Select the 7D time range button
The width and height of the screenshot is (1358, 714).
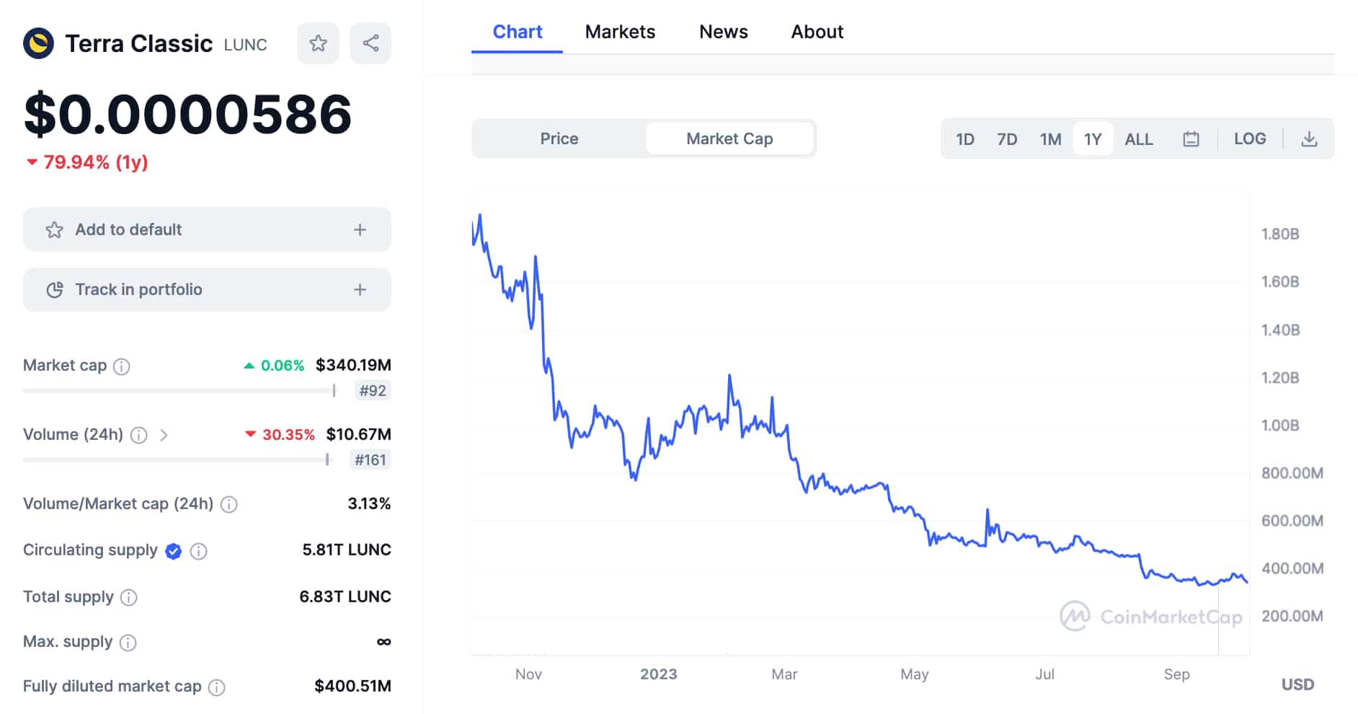pyautogui.click(x=1006, y=139)
